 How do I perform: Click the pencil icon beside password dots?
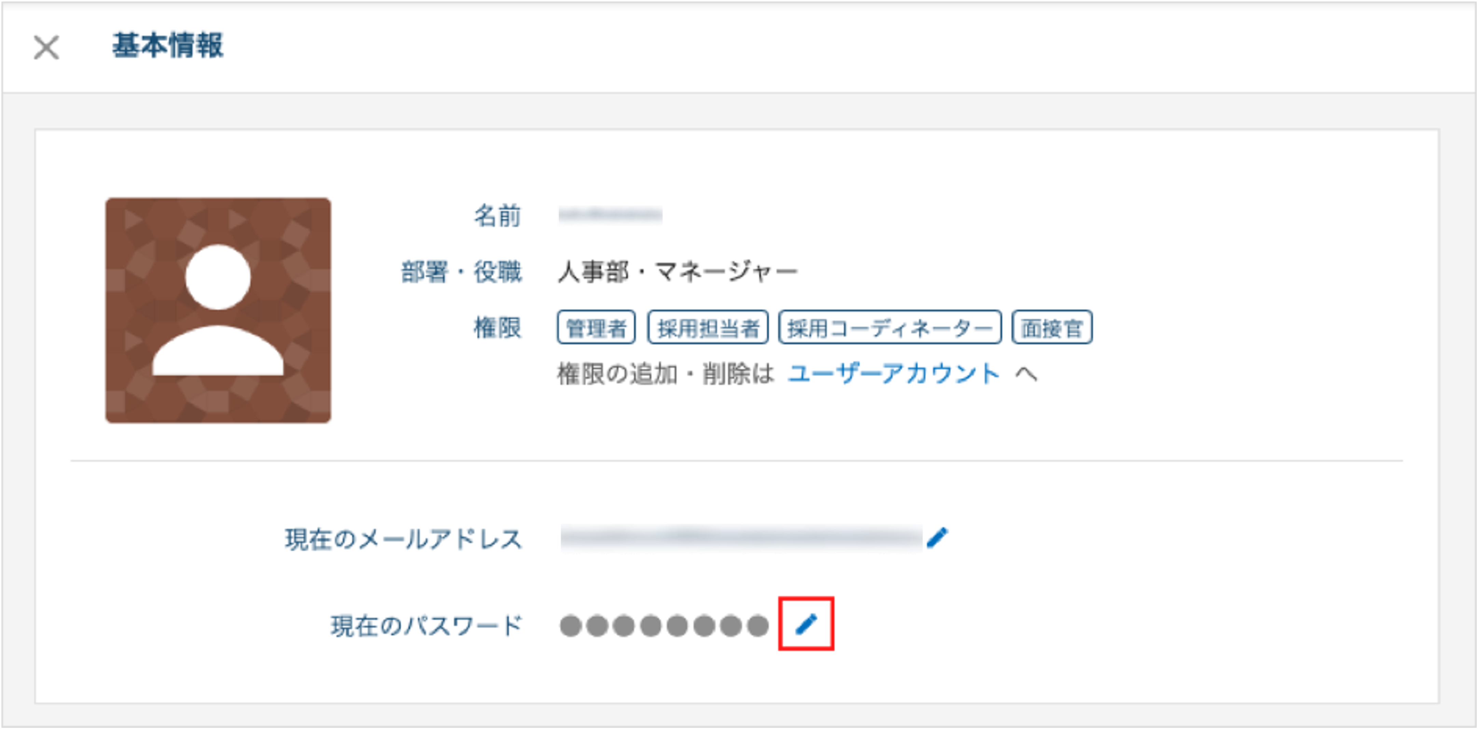(x=806, y=624)
